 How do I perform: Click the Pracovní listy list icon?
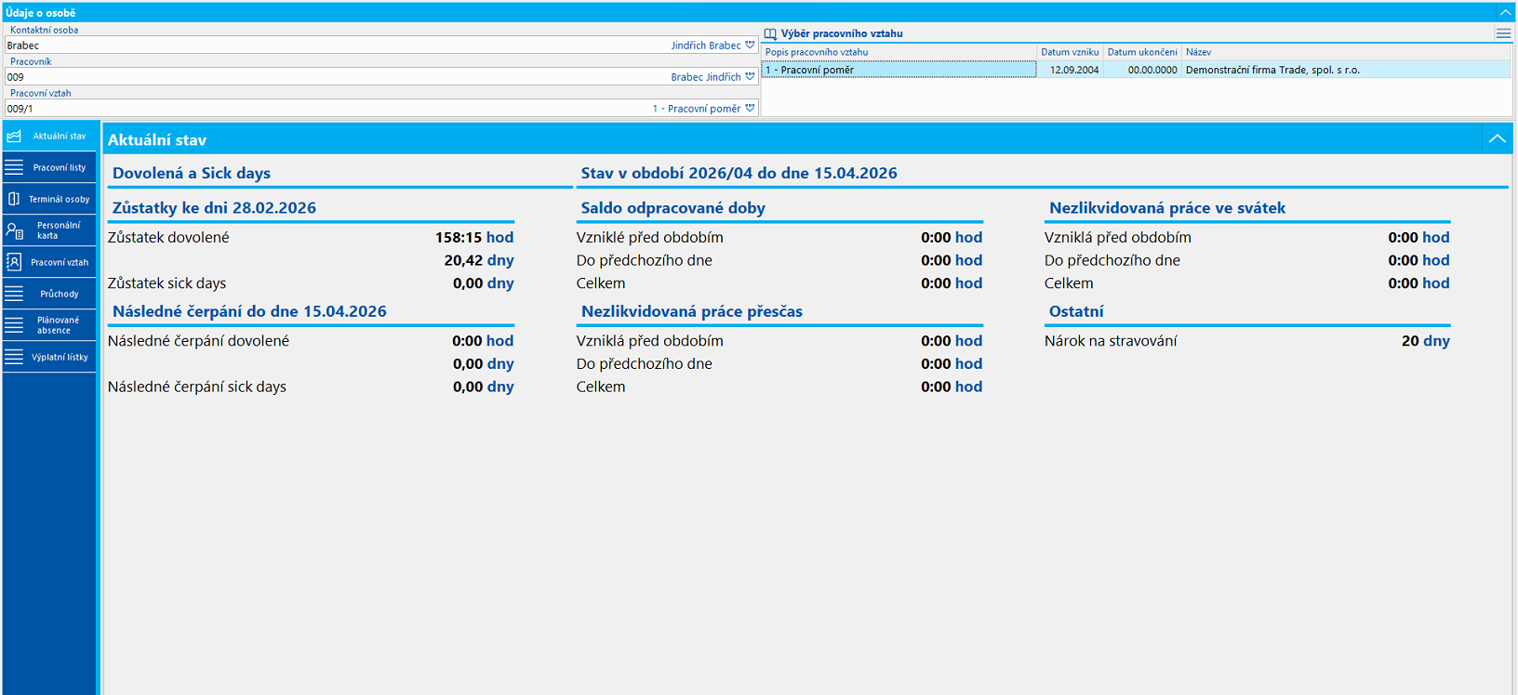click(x=14, y=167)
